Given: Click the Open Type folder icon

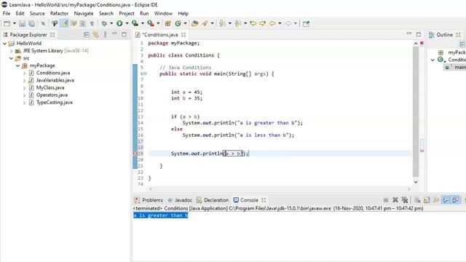Looking at the screenshot, I should (x=194, y=23).
